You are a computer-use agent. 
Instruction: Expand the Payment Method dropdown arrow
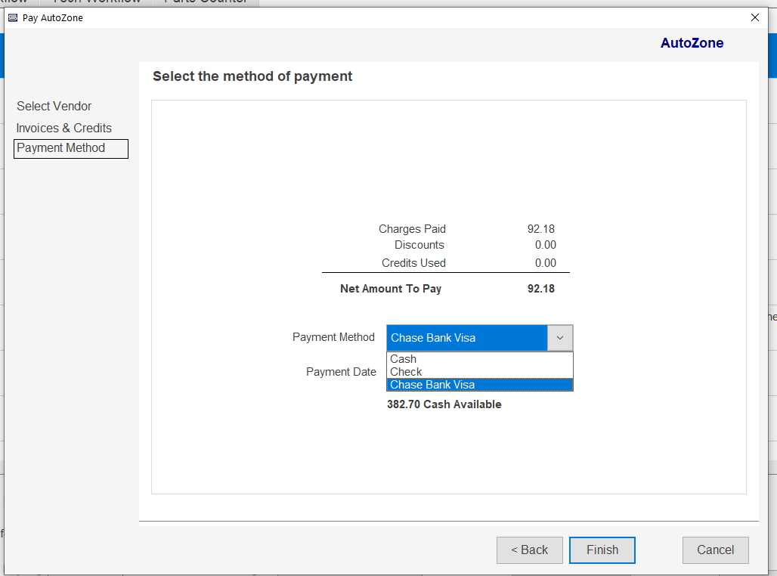[x=560, y=338]
